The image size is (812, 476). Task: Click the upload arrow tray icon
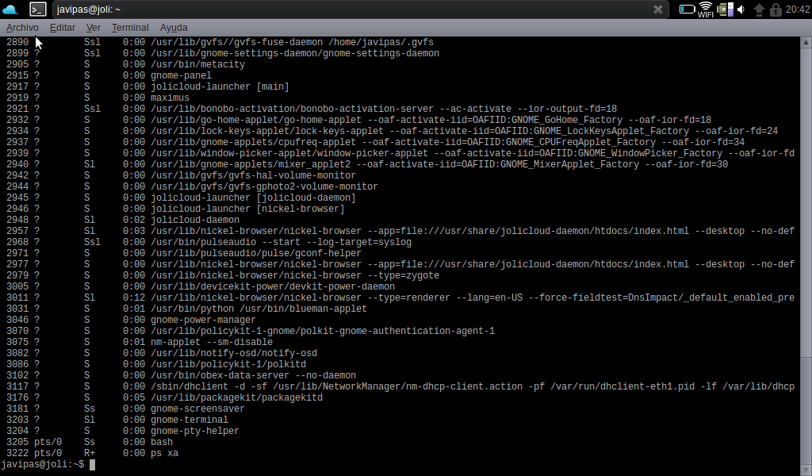759,10
